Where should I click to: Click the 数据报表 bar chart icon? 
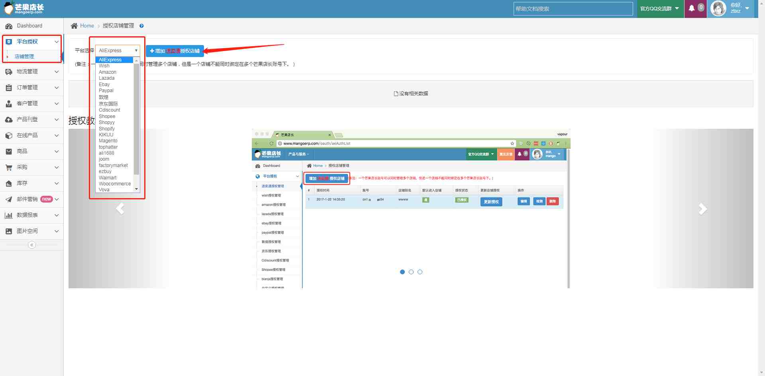point(9,215)
